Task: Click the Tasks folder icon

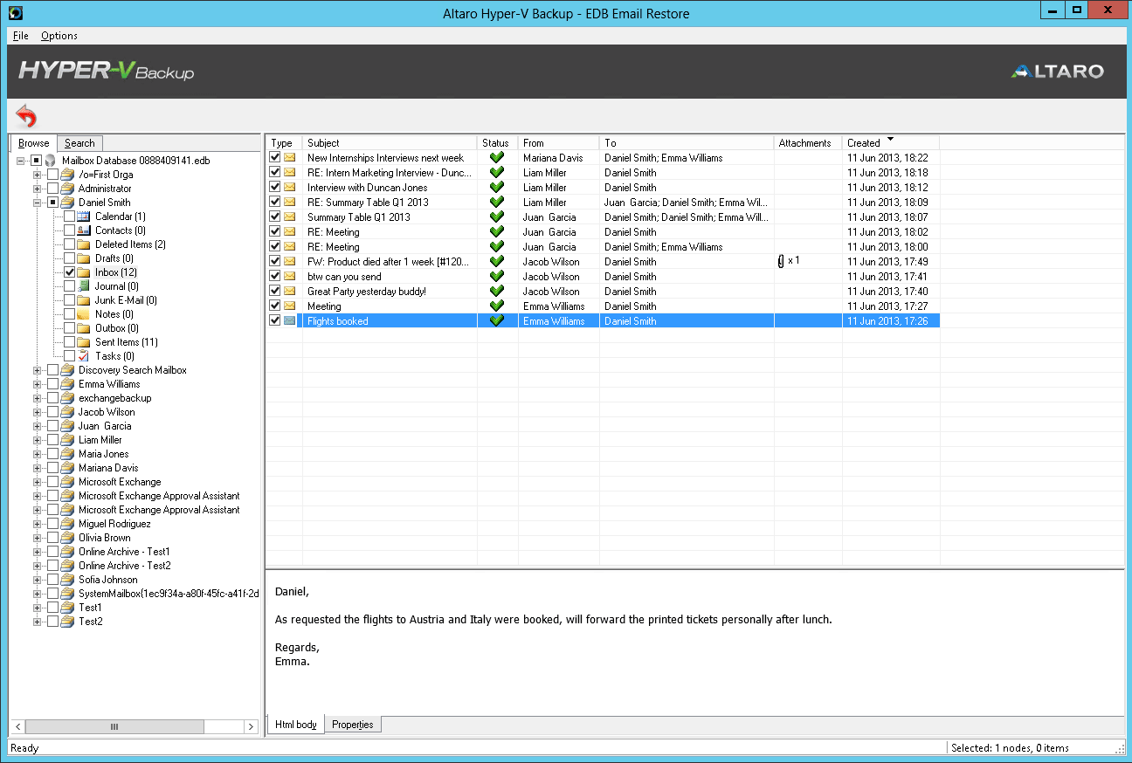Action: click(84, 356)
